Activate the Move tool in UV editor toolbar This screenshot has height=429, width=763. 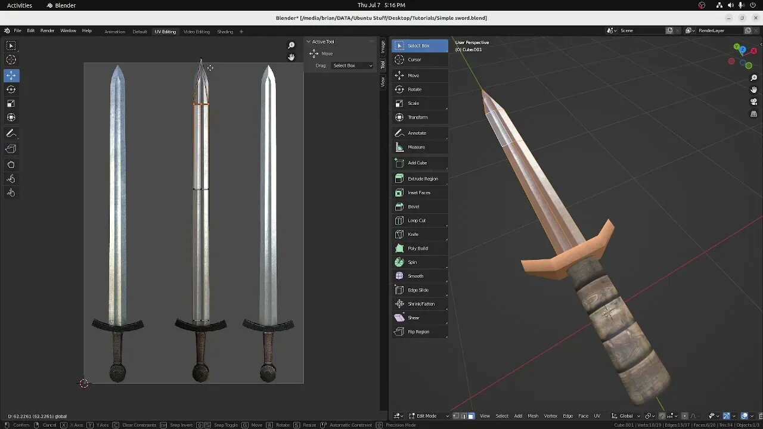[11, 76]
